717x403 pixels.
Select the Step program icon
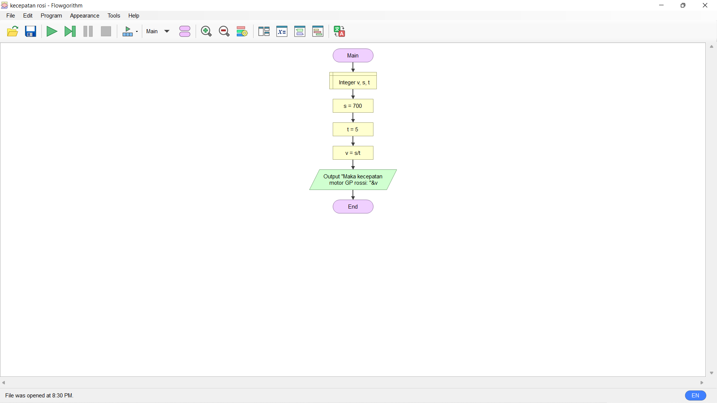[70, 31]
